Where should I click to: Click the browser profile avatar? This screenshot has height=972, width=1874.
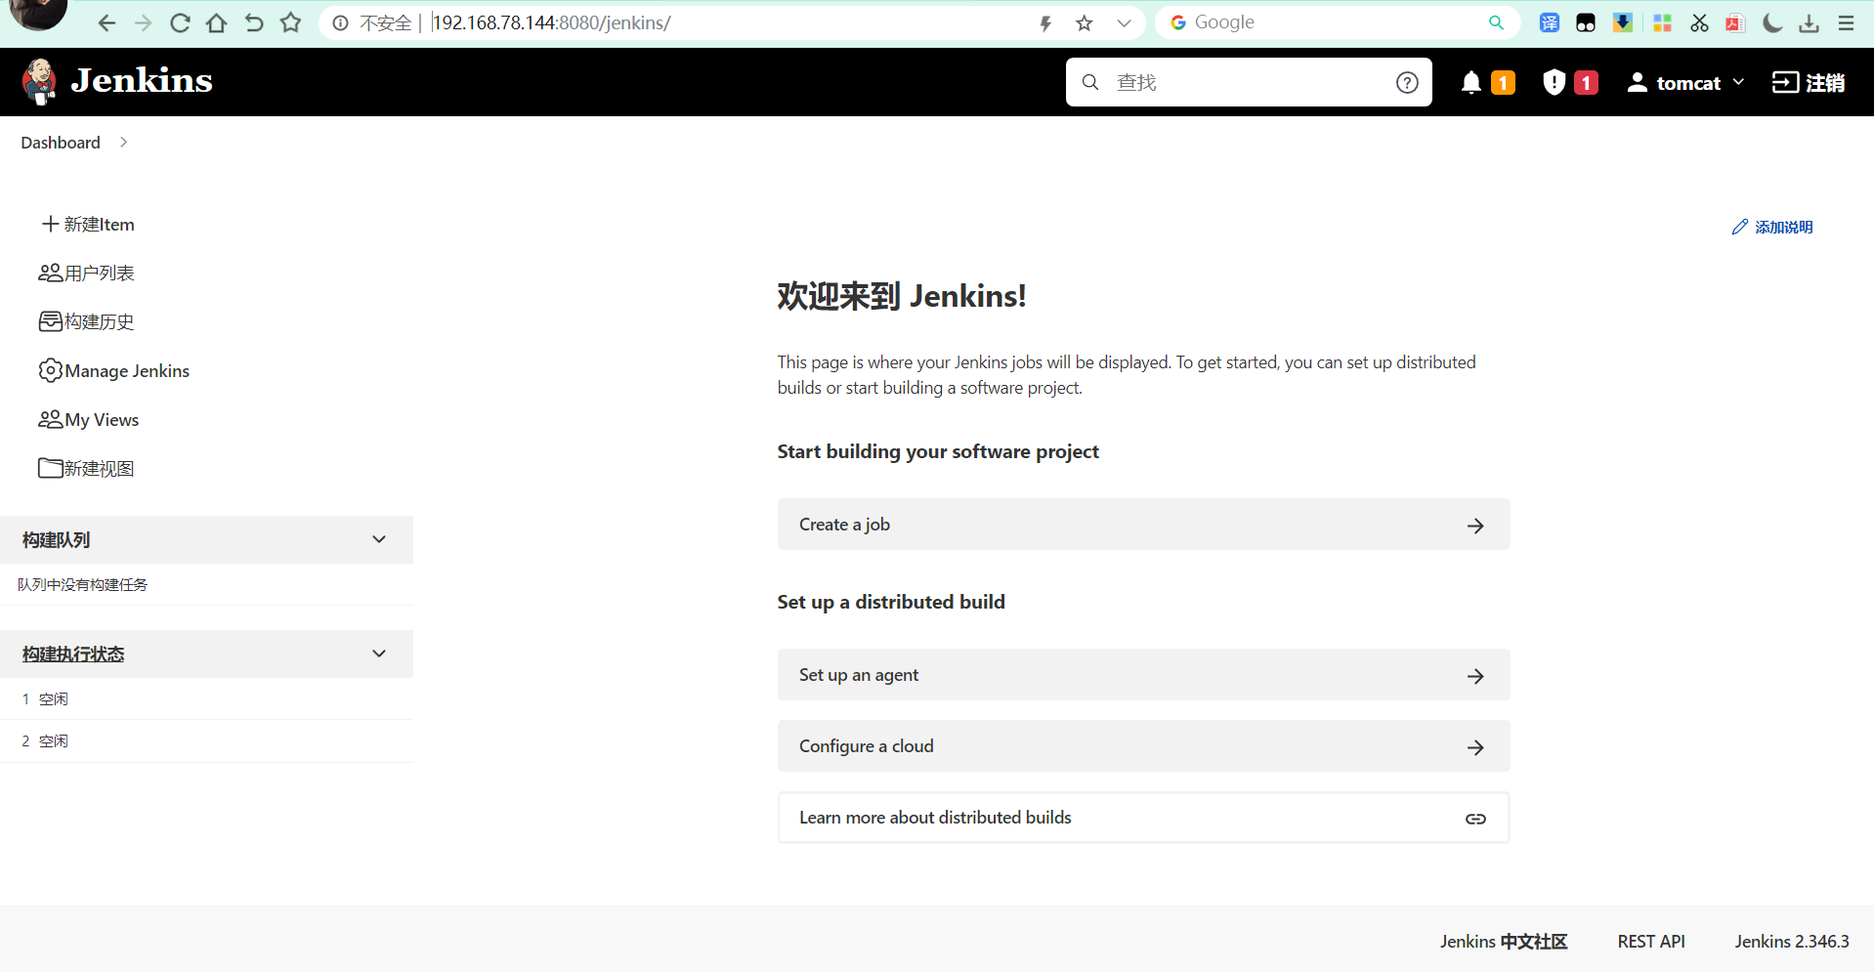tap(37, 13)
